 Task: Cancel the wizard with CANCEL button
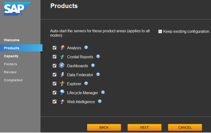point(185,127)
